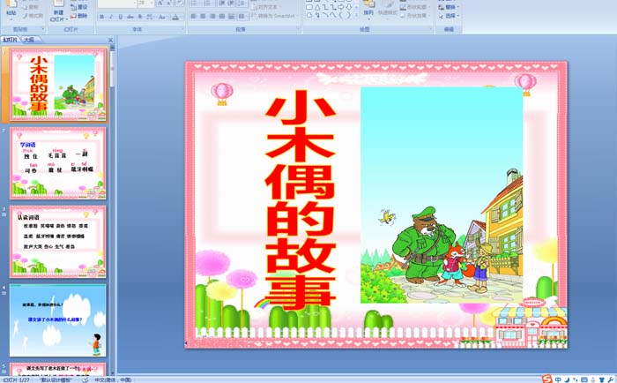
Task: Select the left brace shape
Action: point(341,15)
